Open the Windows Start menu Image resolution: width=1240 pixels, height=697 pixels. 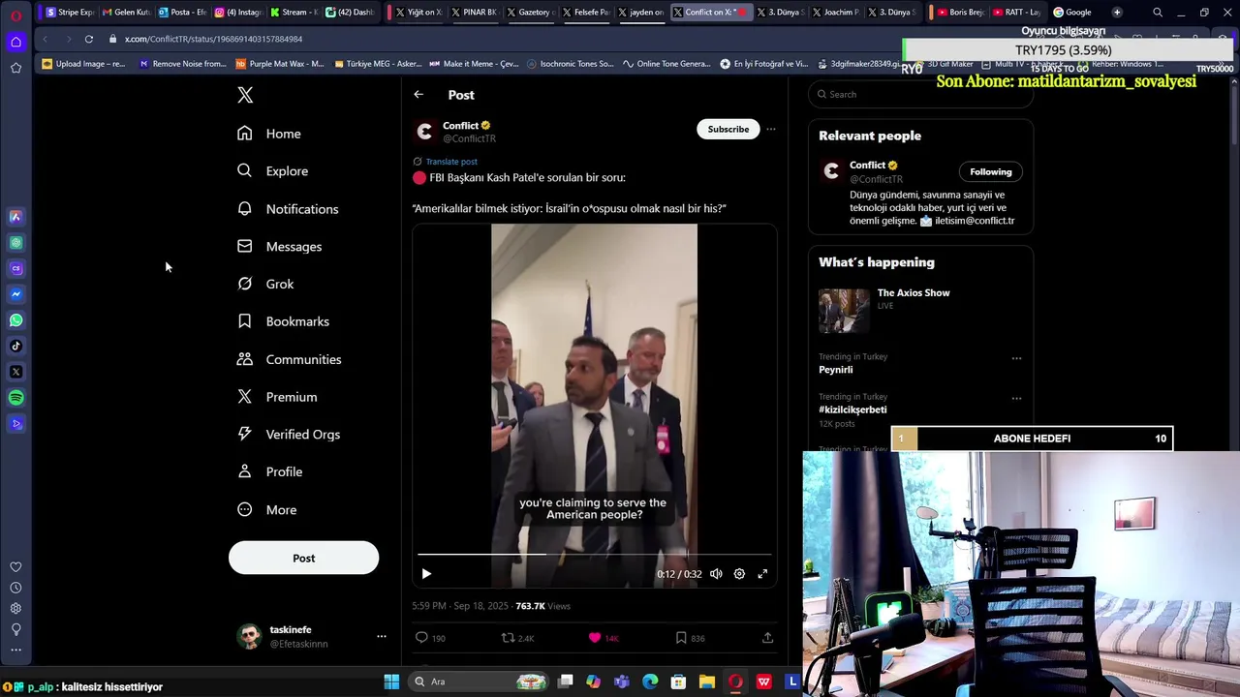click(x=391, y=682)
